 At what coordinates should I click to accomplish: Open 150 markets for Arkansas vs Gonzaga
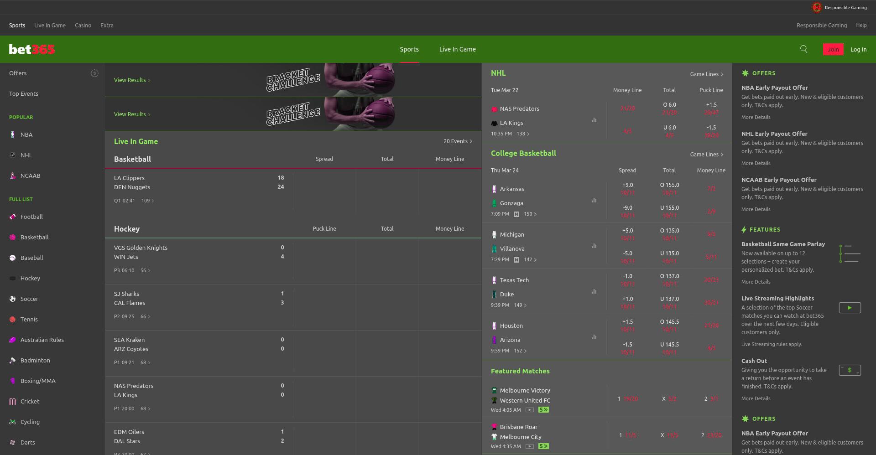pos(530,214)
